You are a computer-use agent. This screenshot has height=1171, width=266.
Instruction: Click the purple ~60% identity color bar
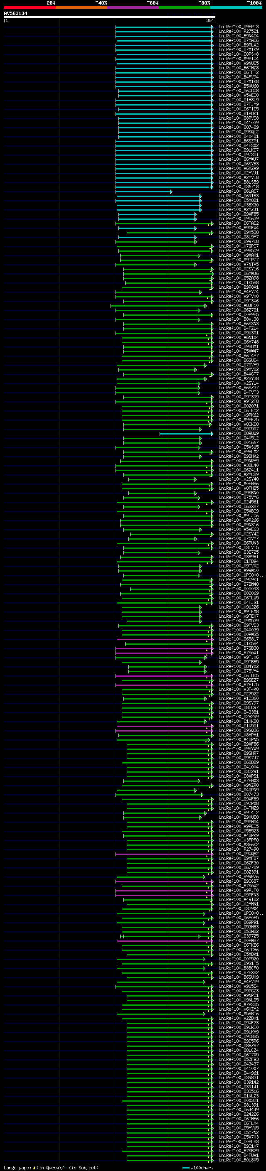pos(133,8)
